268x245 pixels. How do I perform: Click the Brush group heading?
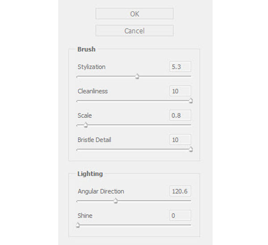pyautogui.click(x=87, y=49)
